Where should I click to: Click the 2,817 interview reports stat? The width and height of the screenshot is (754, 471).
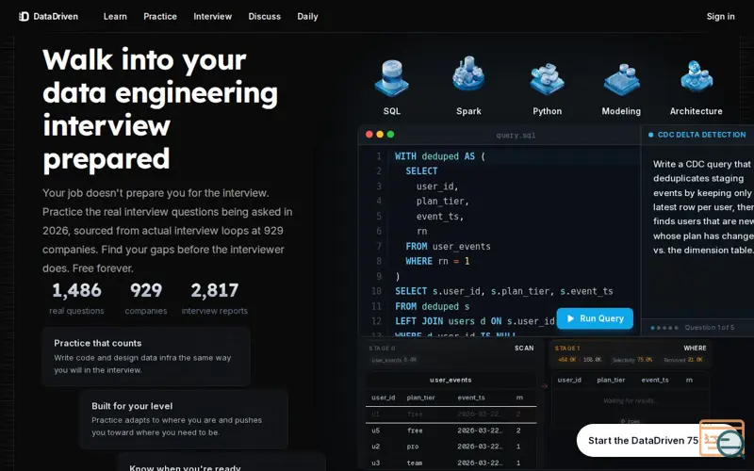tap(215, 298)
